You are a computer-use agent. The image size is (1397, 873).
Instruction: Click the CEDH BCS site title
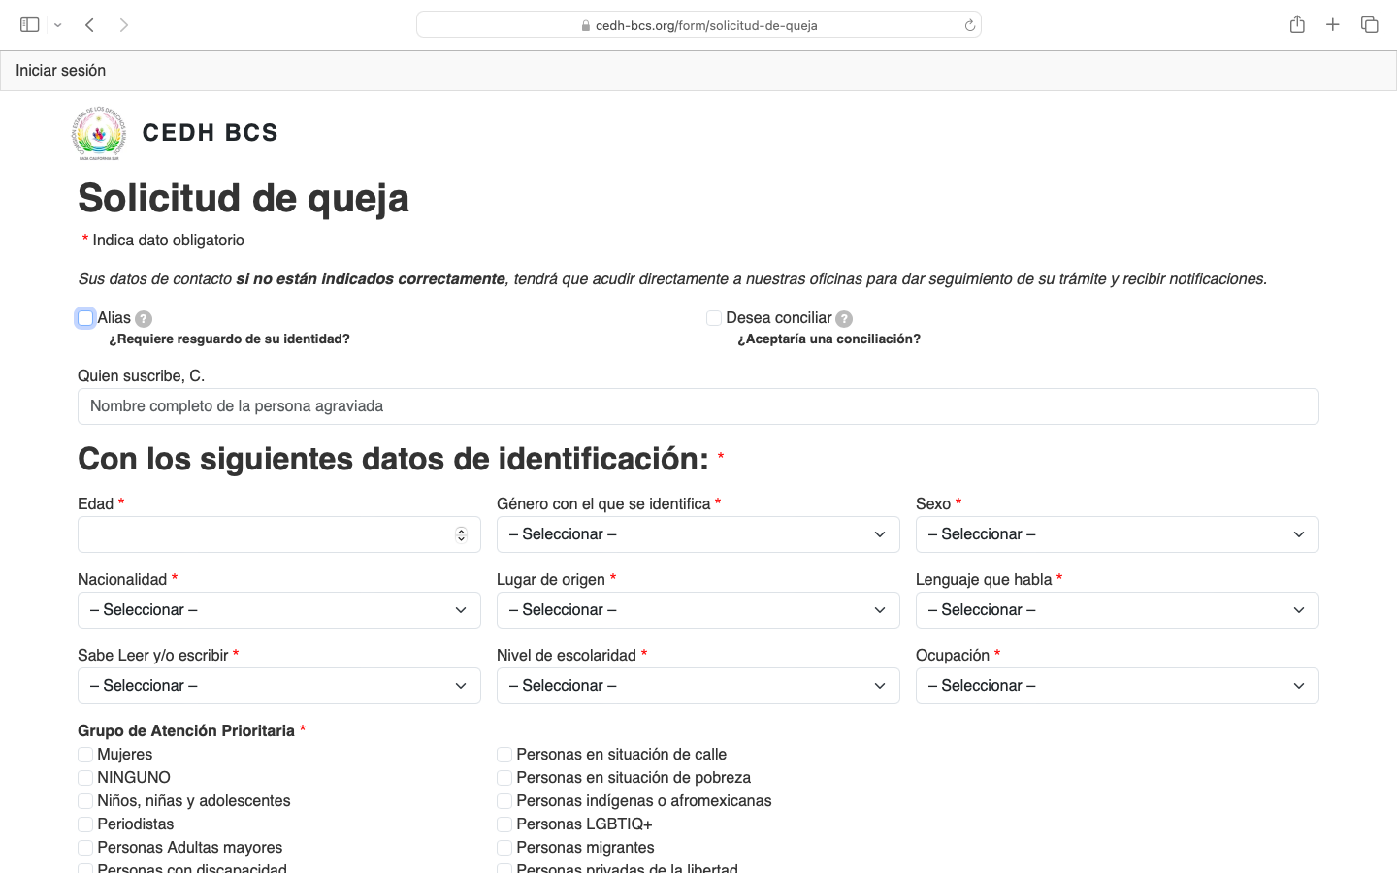pyautogui.click(x=211, y=133)
